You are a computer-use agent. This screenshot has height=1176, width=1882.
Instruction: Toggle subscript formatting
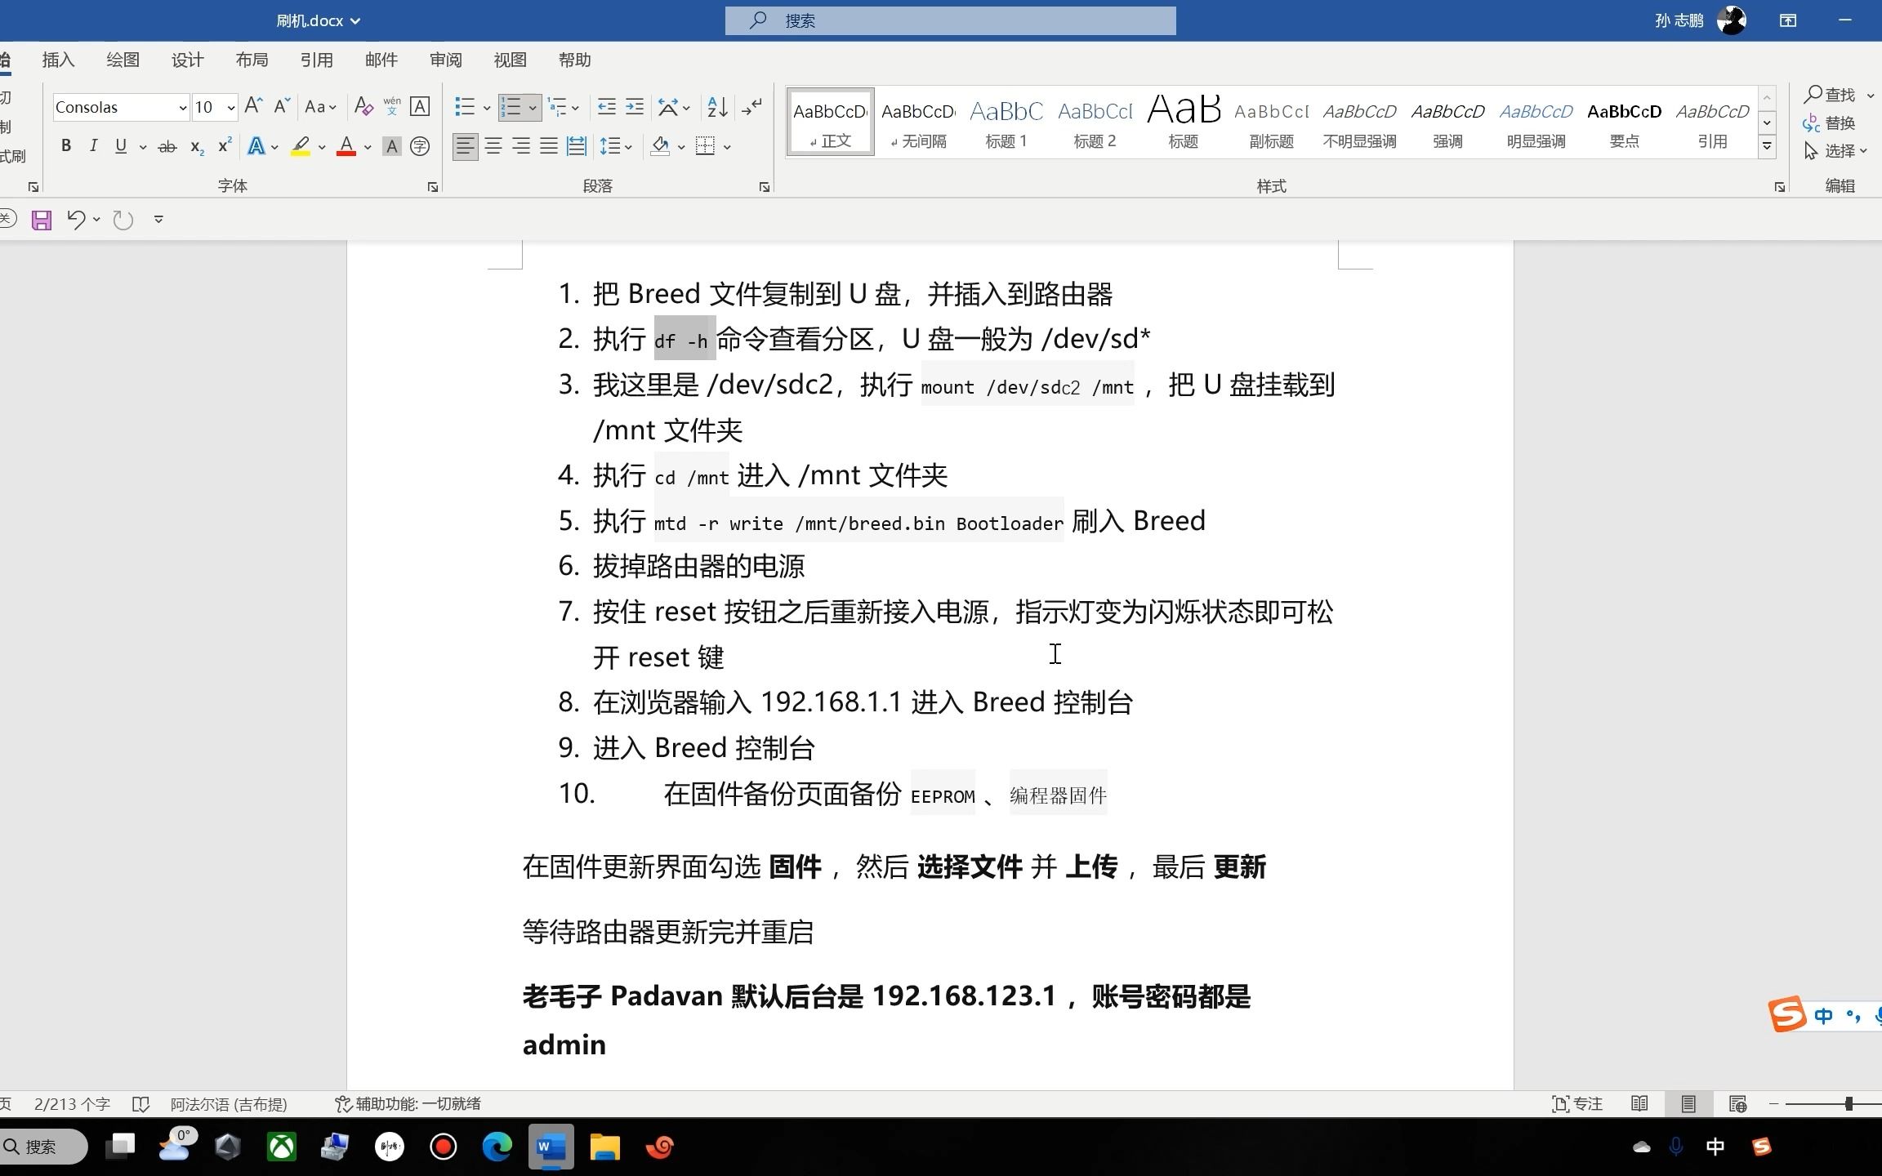tap(197, 147)
